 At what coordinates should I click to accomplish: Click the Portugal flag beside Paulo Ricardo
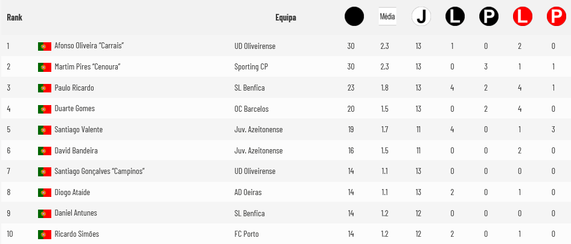pyautogui.click(x=45, y=88)
